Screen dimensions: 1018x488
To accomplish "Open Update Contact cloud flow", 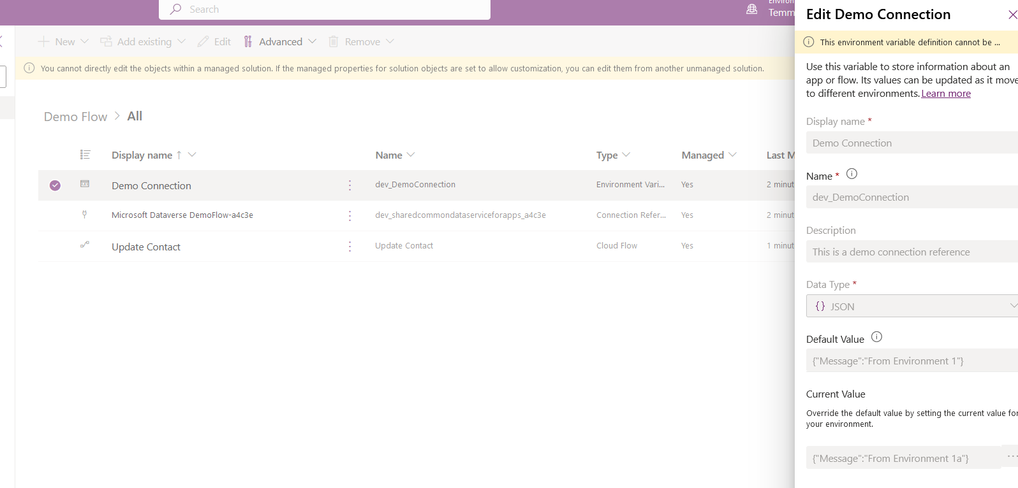I will 146,247.
